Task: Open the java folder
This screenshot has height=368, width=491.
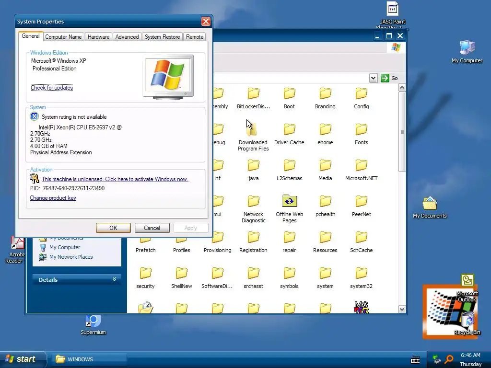Action: point(253,170)
